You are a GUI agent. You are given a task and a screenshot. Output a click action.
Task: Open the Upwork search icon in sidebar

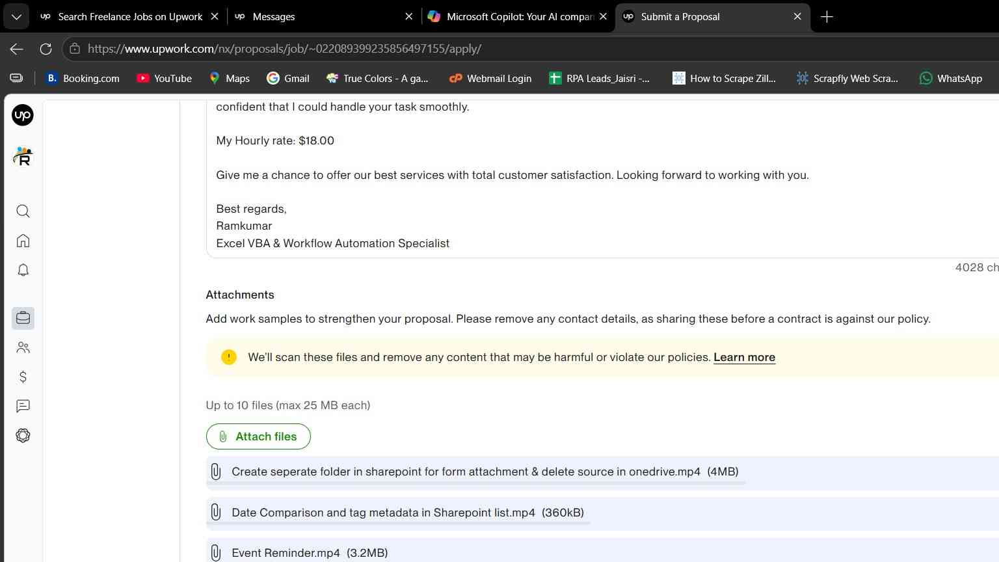[23, 211]
